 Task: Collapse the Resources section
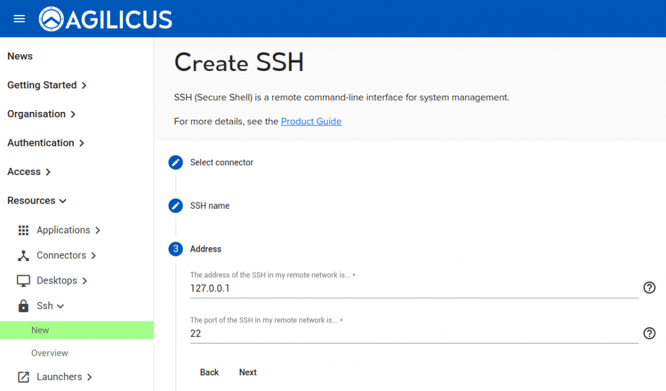[x=37, y=201]
